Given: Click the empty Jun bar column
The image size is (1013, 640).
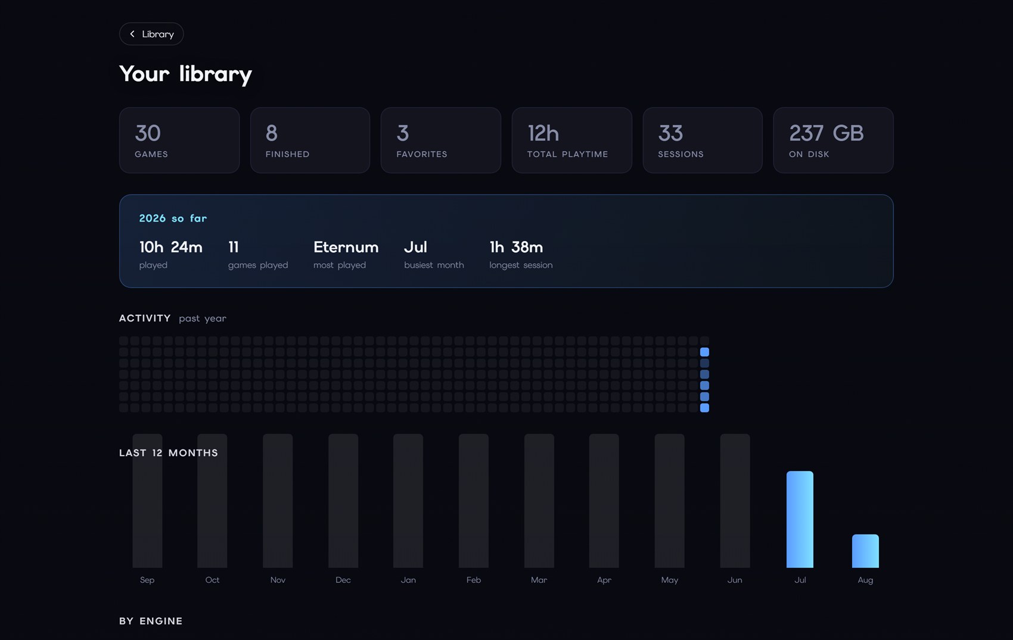Looking at the screenshot, I should click(x=735, y=501).
